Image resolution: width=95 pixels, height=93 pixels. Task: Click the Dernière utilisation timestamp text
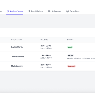(x=81, y=58)
